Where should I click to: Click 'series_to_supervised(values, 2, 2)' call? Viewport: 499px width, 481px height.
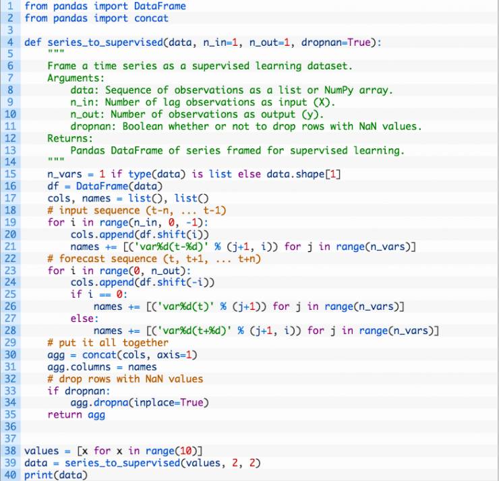163,463
